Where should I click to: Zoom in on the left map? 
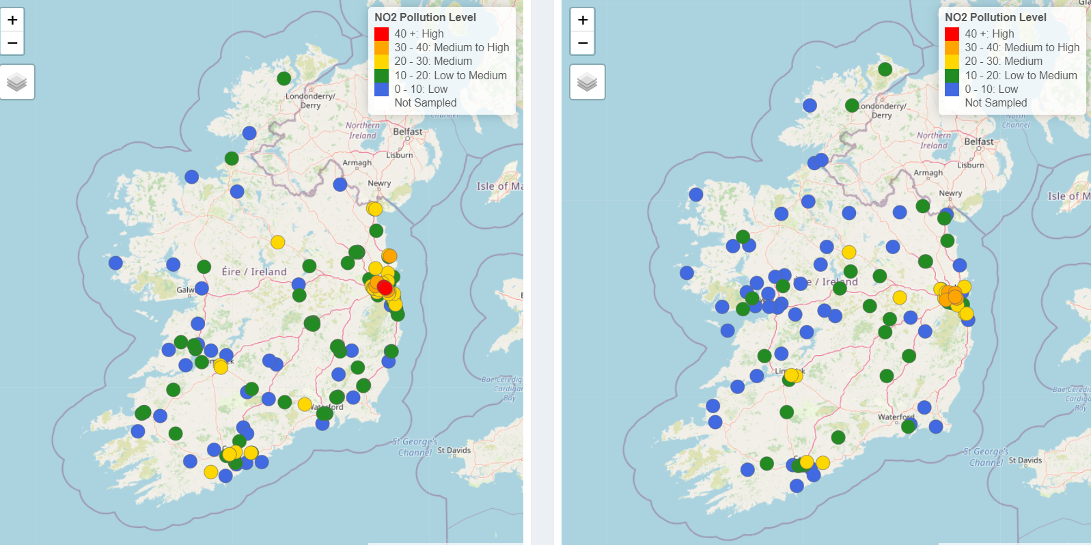(12, 20)
